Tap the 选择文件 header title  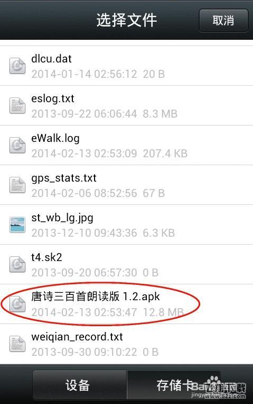(127, 20)
